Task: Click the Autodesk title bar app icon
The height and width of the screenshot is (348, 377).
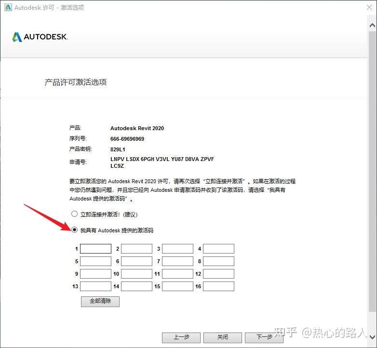Action: [8, 7]
